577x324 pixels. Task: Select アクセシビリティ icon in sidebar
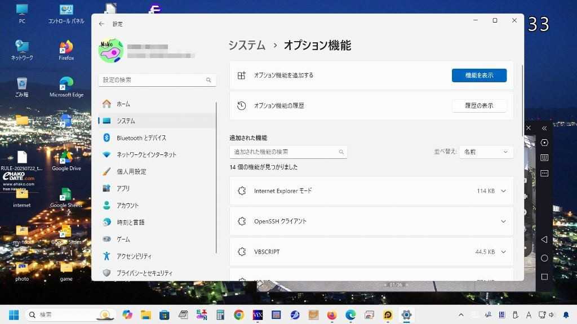106,256
